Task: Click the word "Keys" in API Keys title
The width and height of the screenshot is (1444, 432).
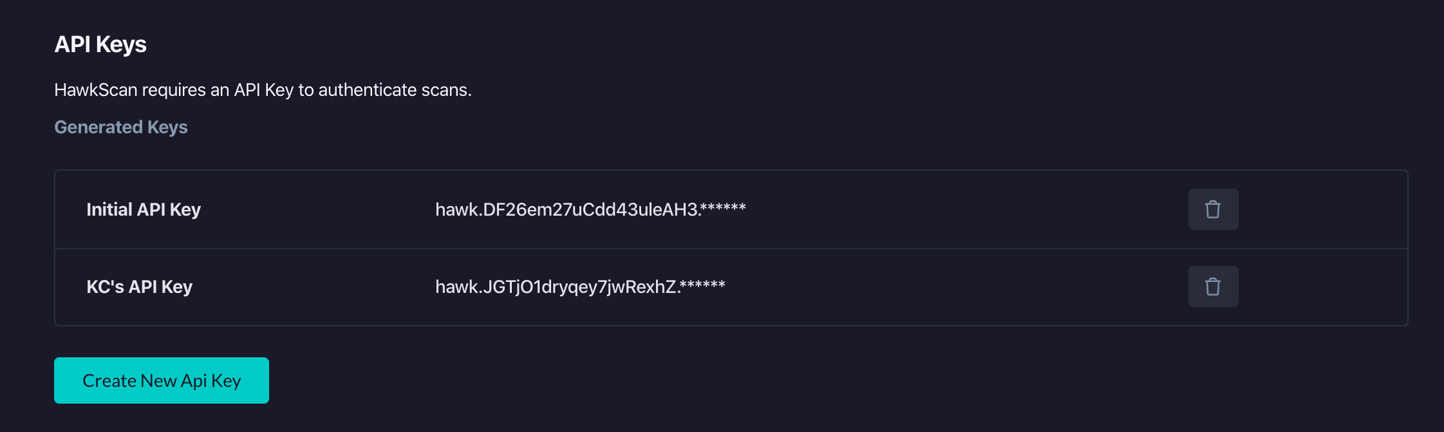Action: coord(121,45)
